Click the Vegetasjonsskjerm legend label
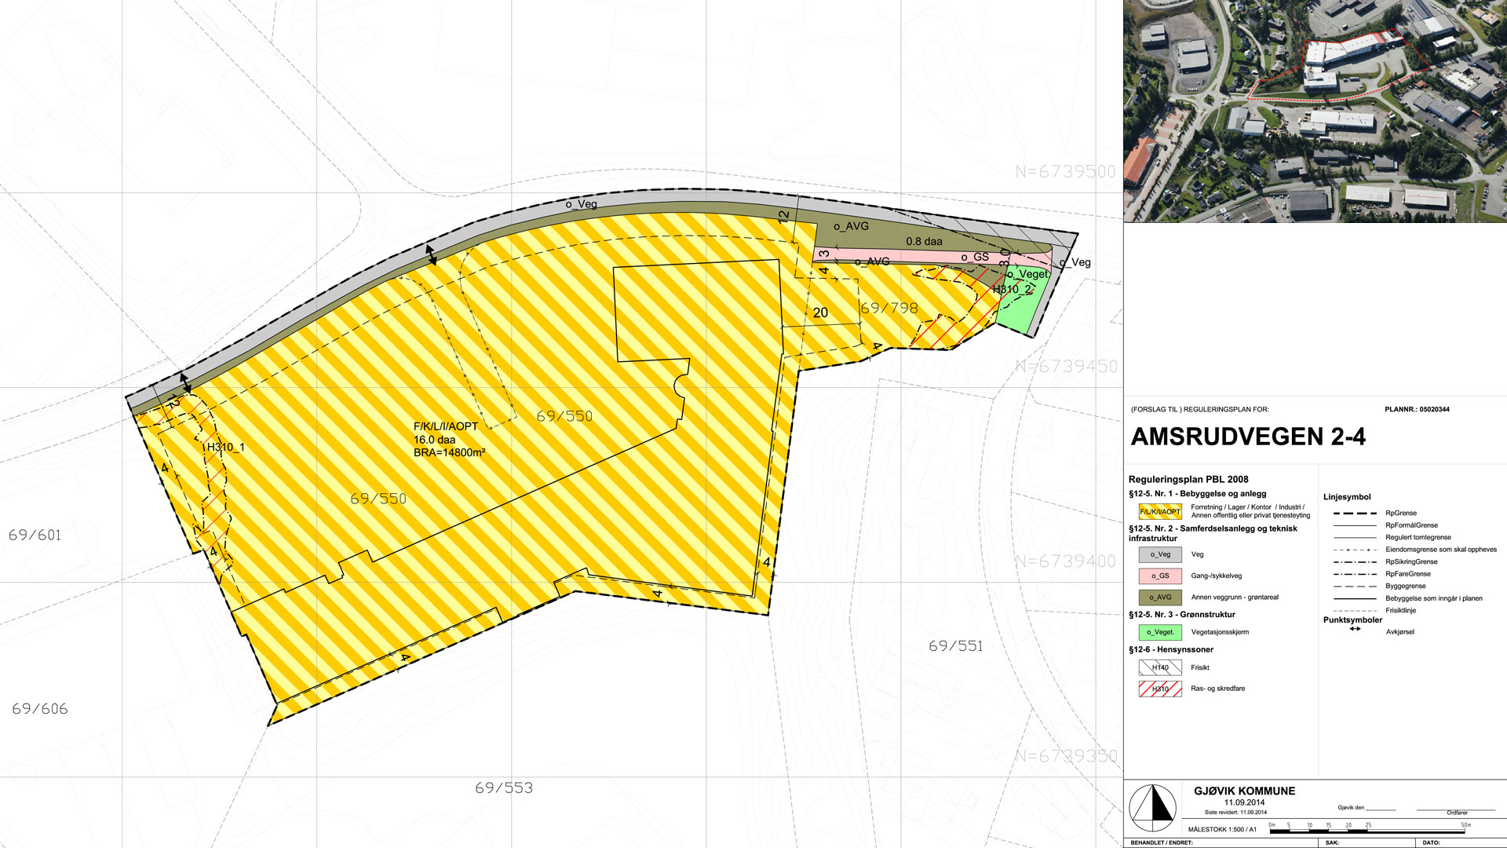 point(1220,632)
